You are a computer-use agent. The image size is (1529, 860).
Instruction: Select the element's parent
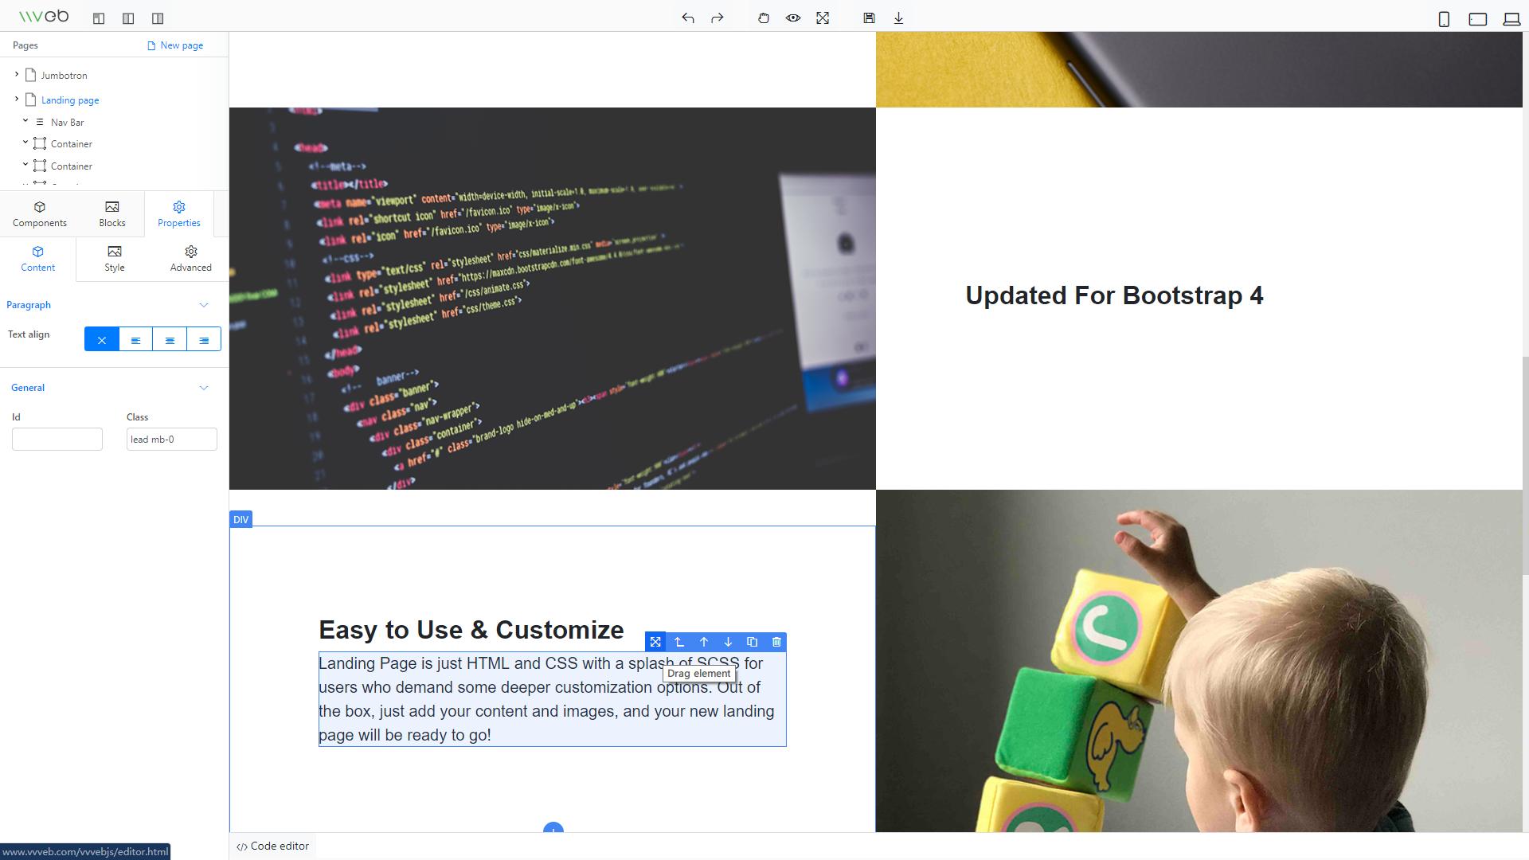point(679,642)
